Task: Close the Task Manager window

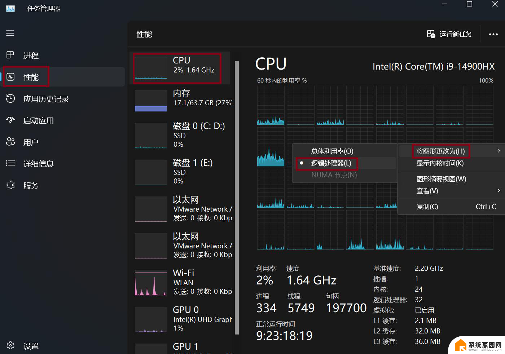Action: [x=495, y=4]
